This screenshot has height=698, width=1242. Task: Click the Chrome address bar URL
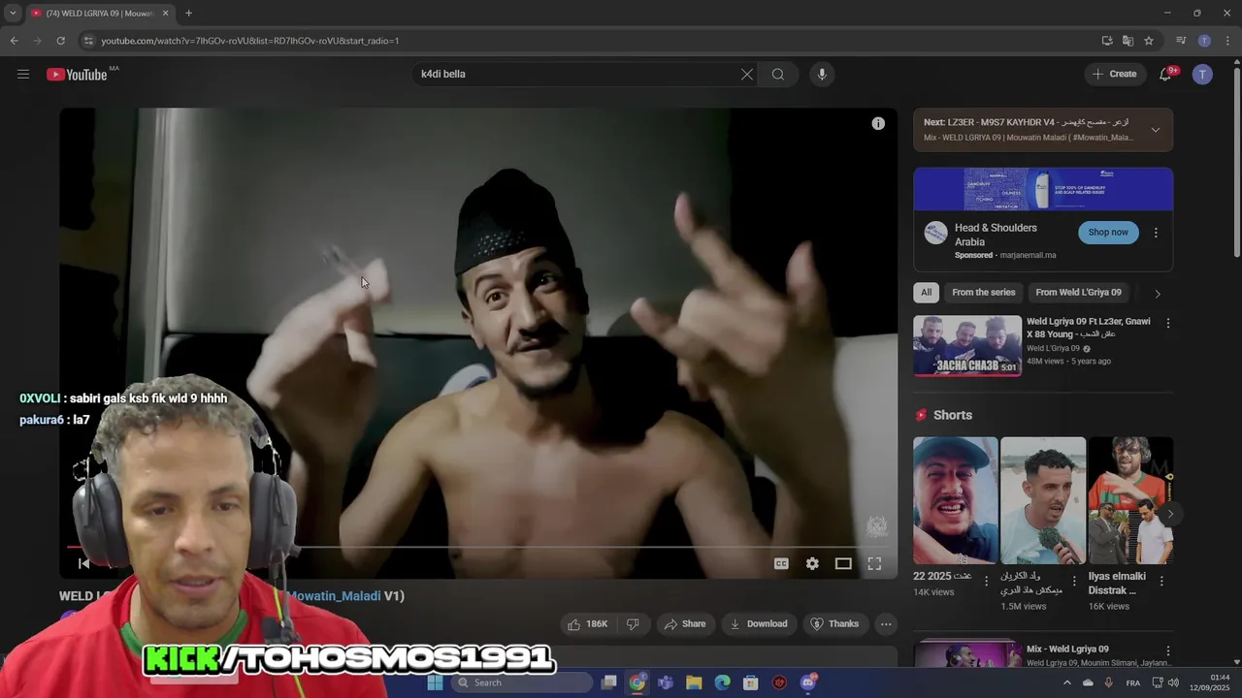tap(250, 41)
